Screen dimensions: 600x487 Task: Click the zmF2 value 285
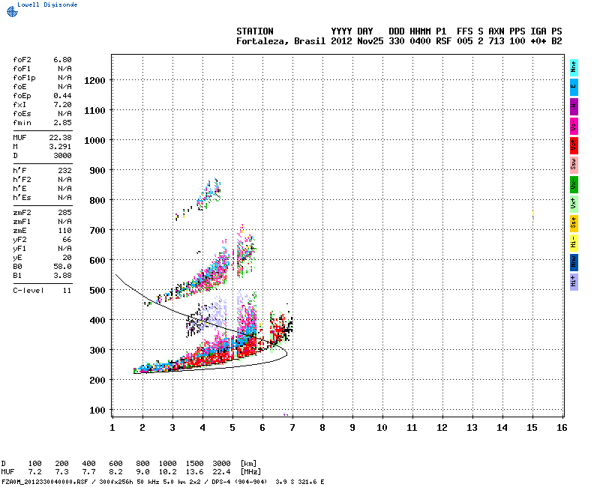(x=64, y=213)
